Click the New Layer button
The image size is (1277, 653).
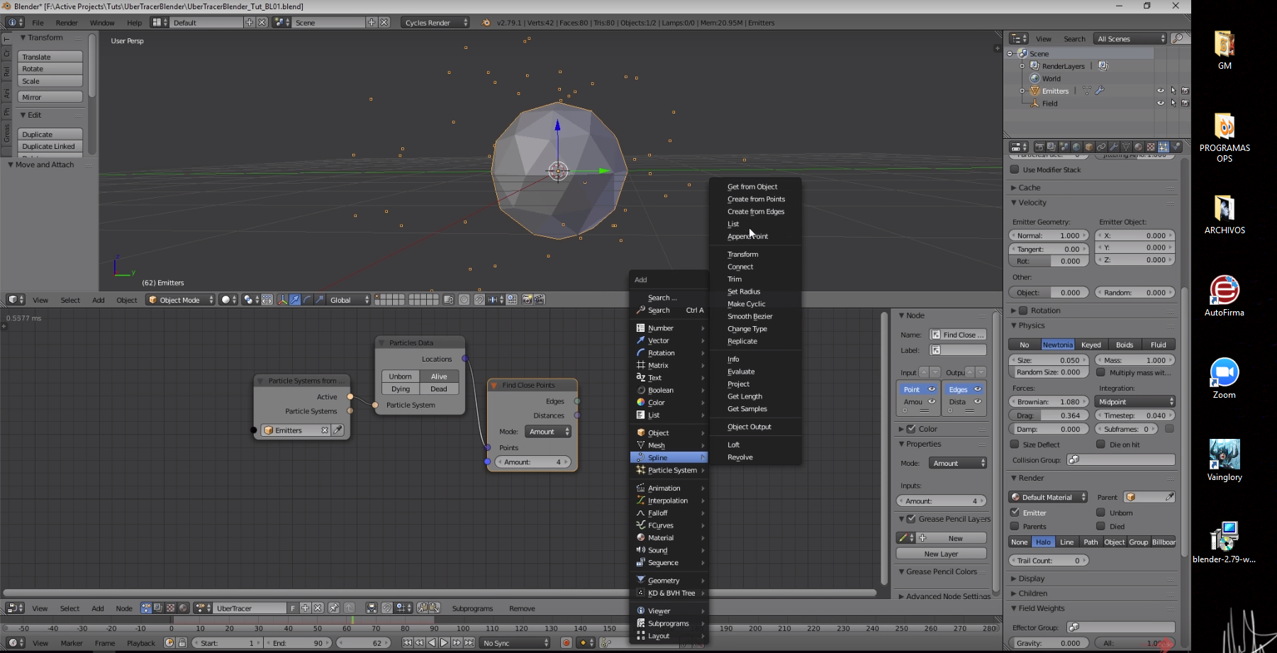[x=941, y=554]
